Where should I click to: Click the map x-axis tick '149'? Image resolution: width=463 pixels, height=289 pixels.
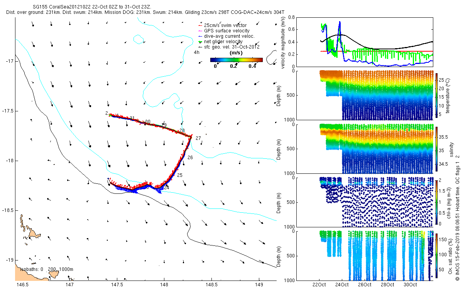(259, 285)
